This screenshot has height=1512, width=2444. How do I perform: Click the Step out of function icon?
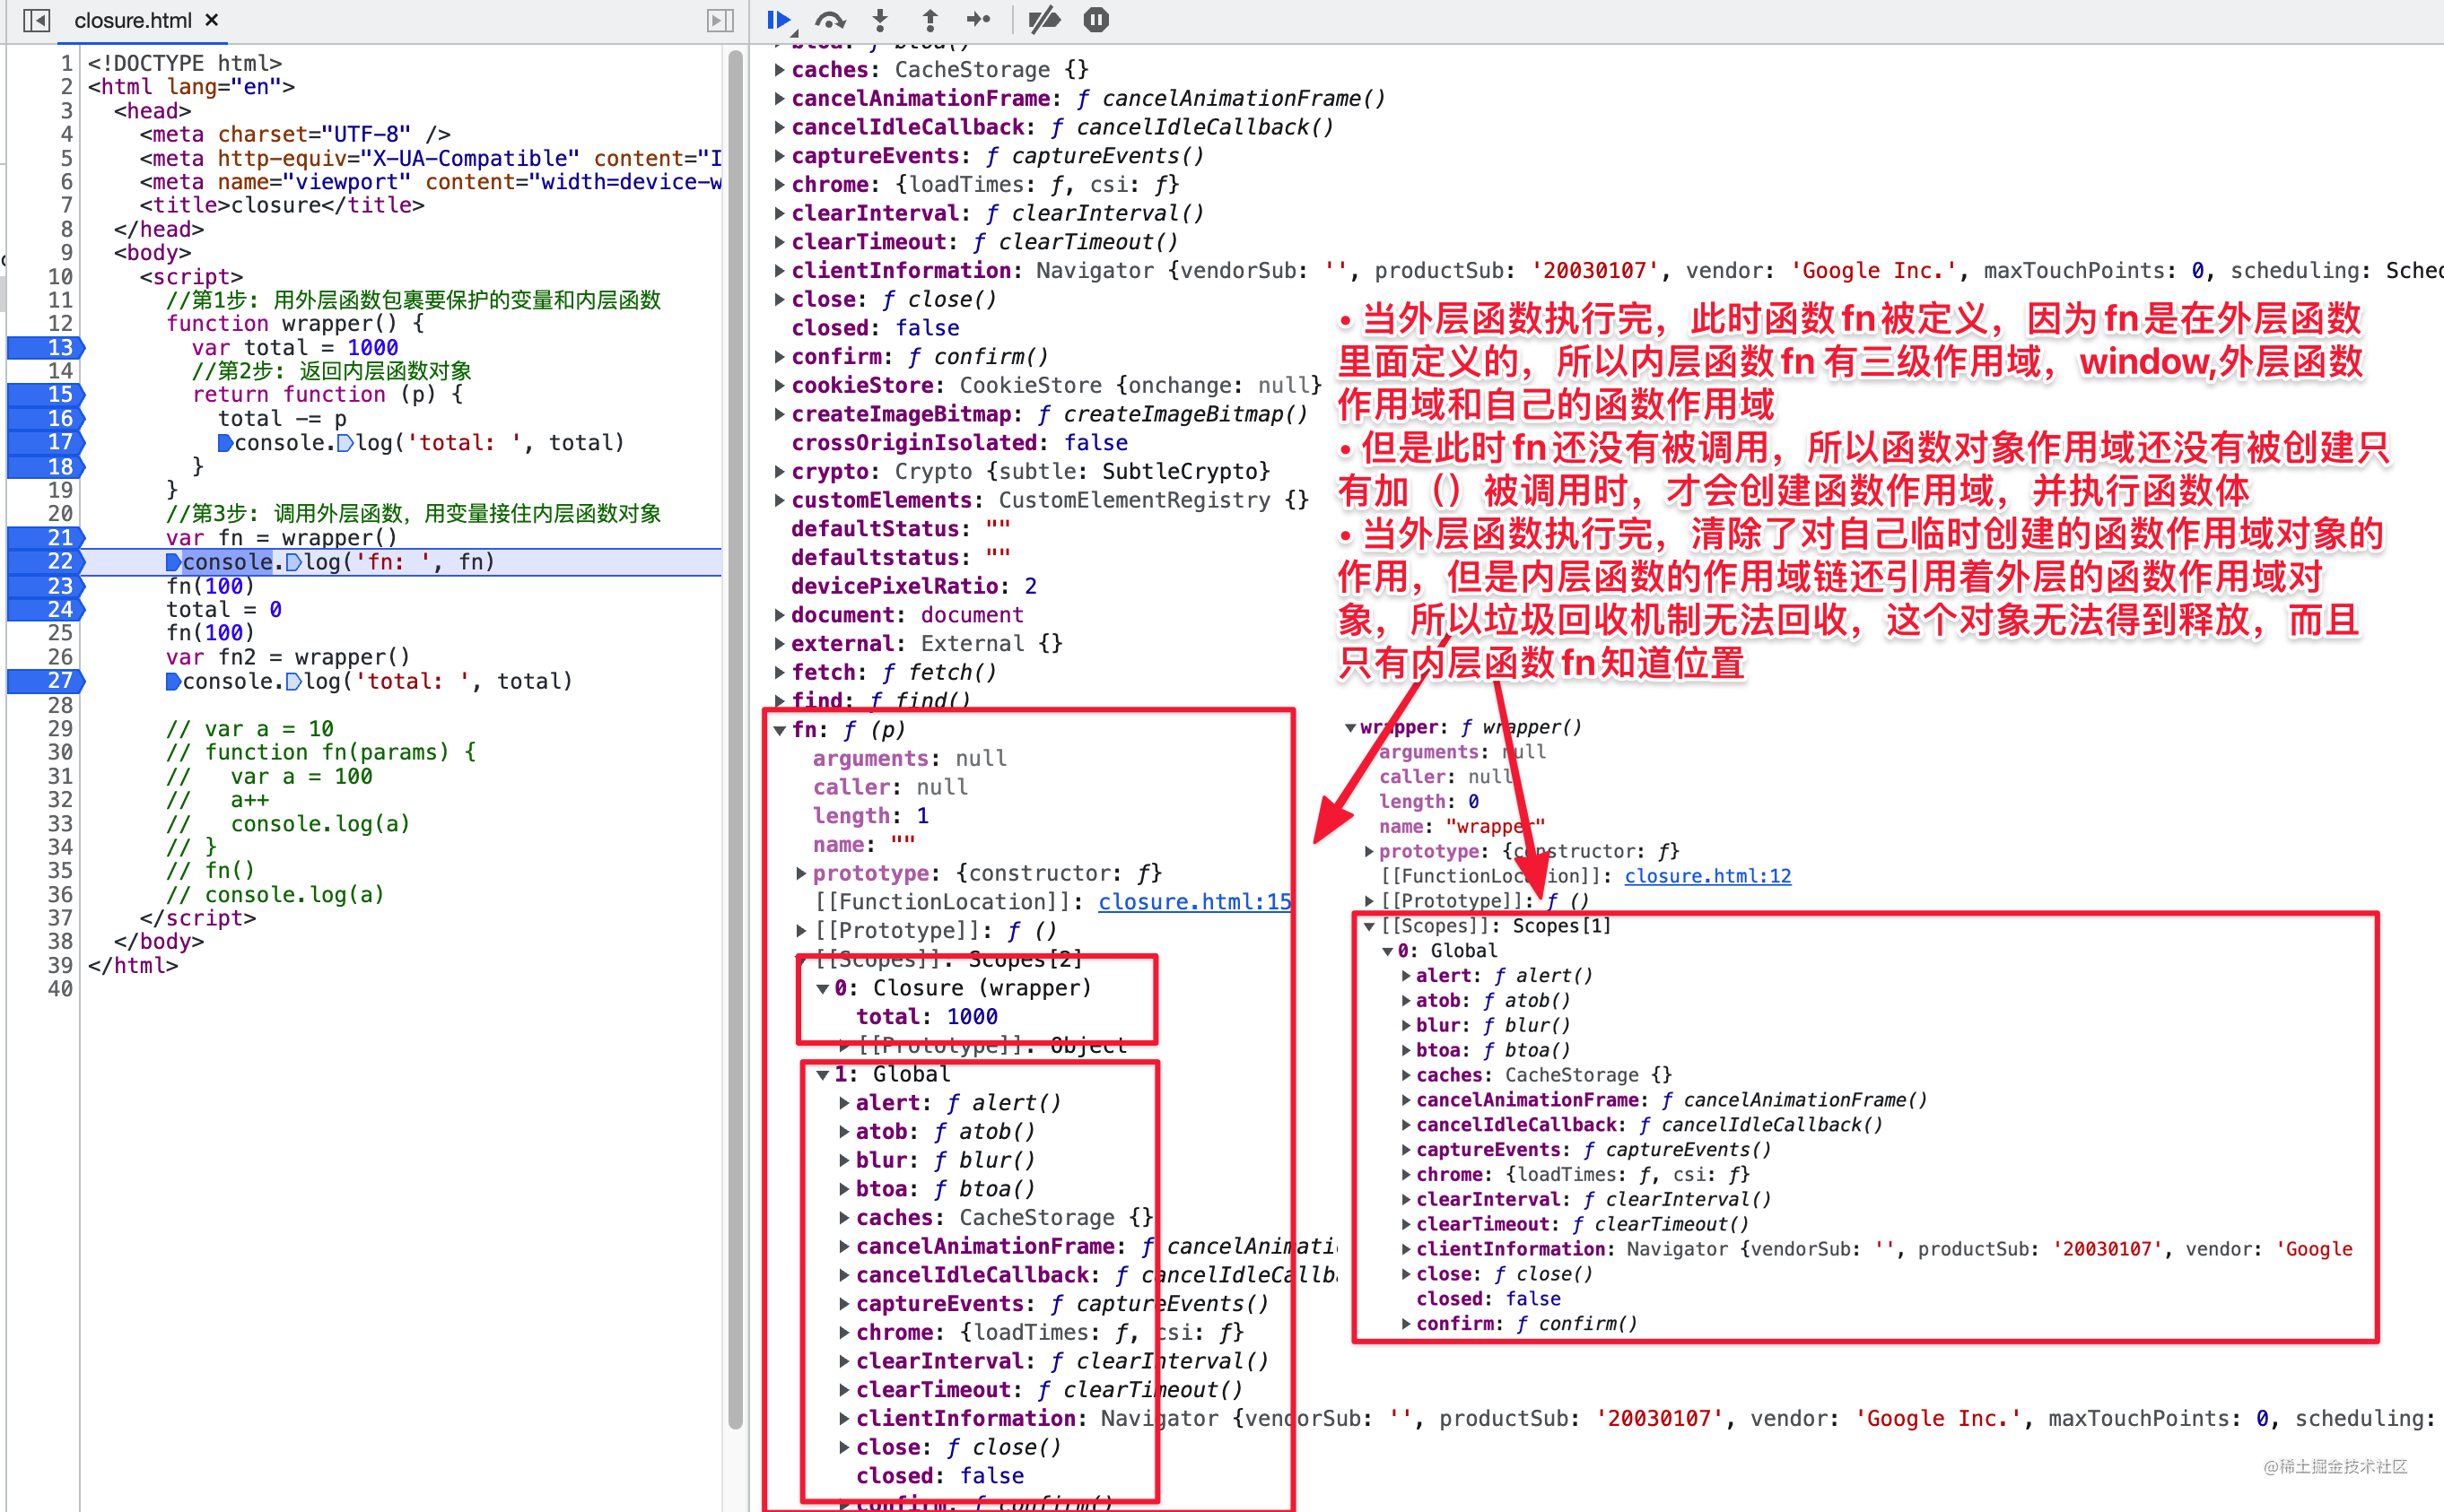pos(930,20)
